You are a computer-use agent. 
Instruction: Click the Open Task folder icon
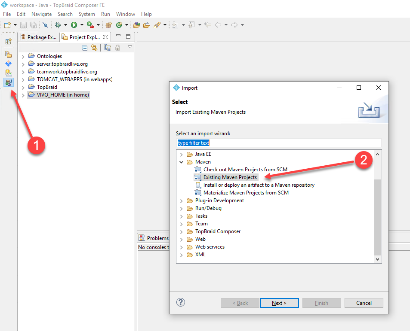[146, 25]
